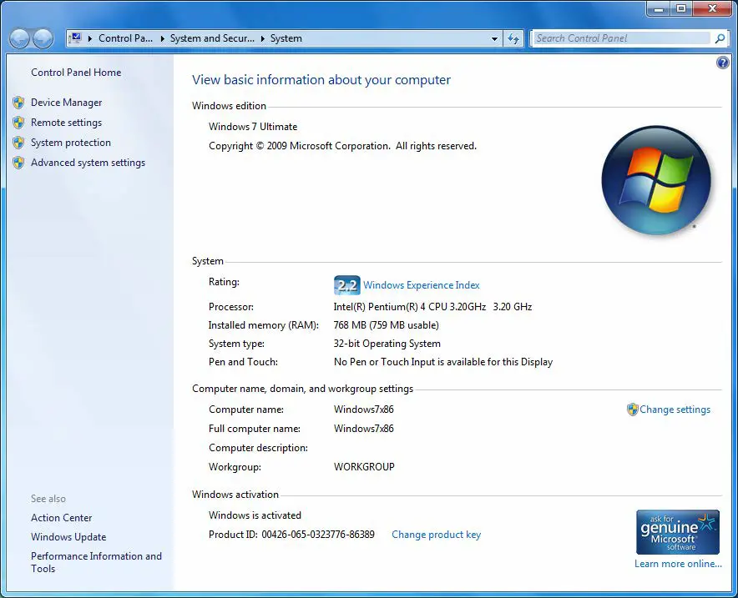Click the shield icon beside Remote settings
The image size is (738, 598).
tap(19, 123)
